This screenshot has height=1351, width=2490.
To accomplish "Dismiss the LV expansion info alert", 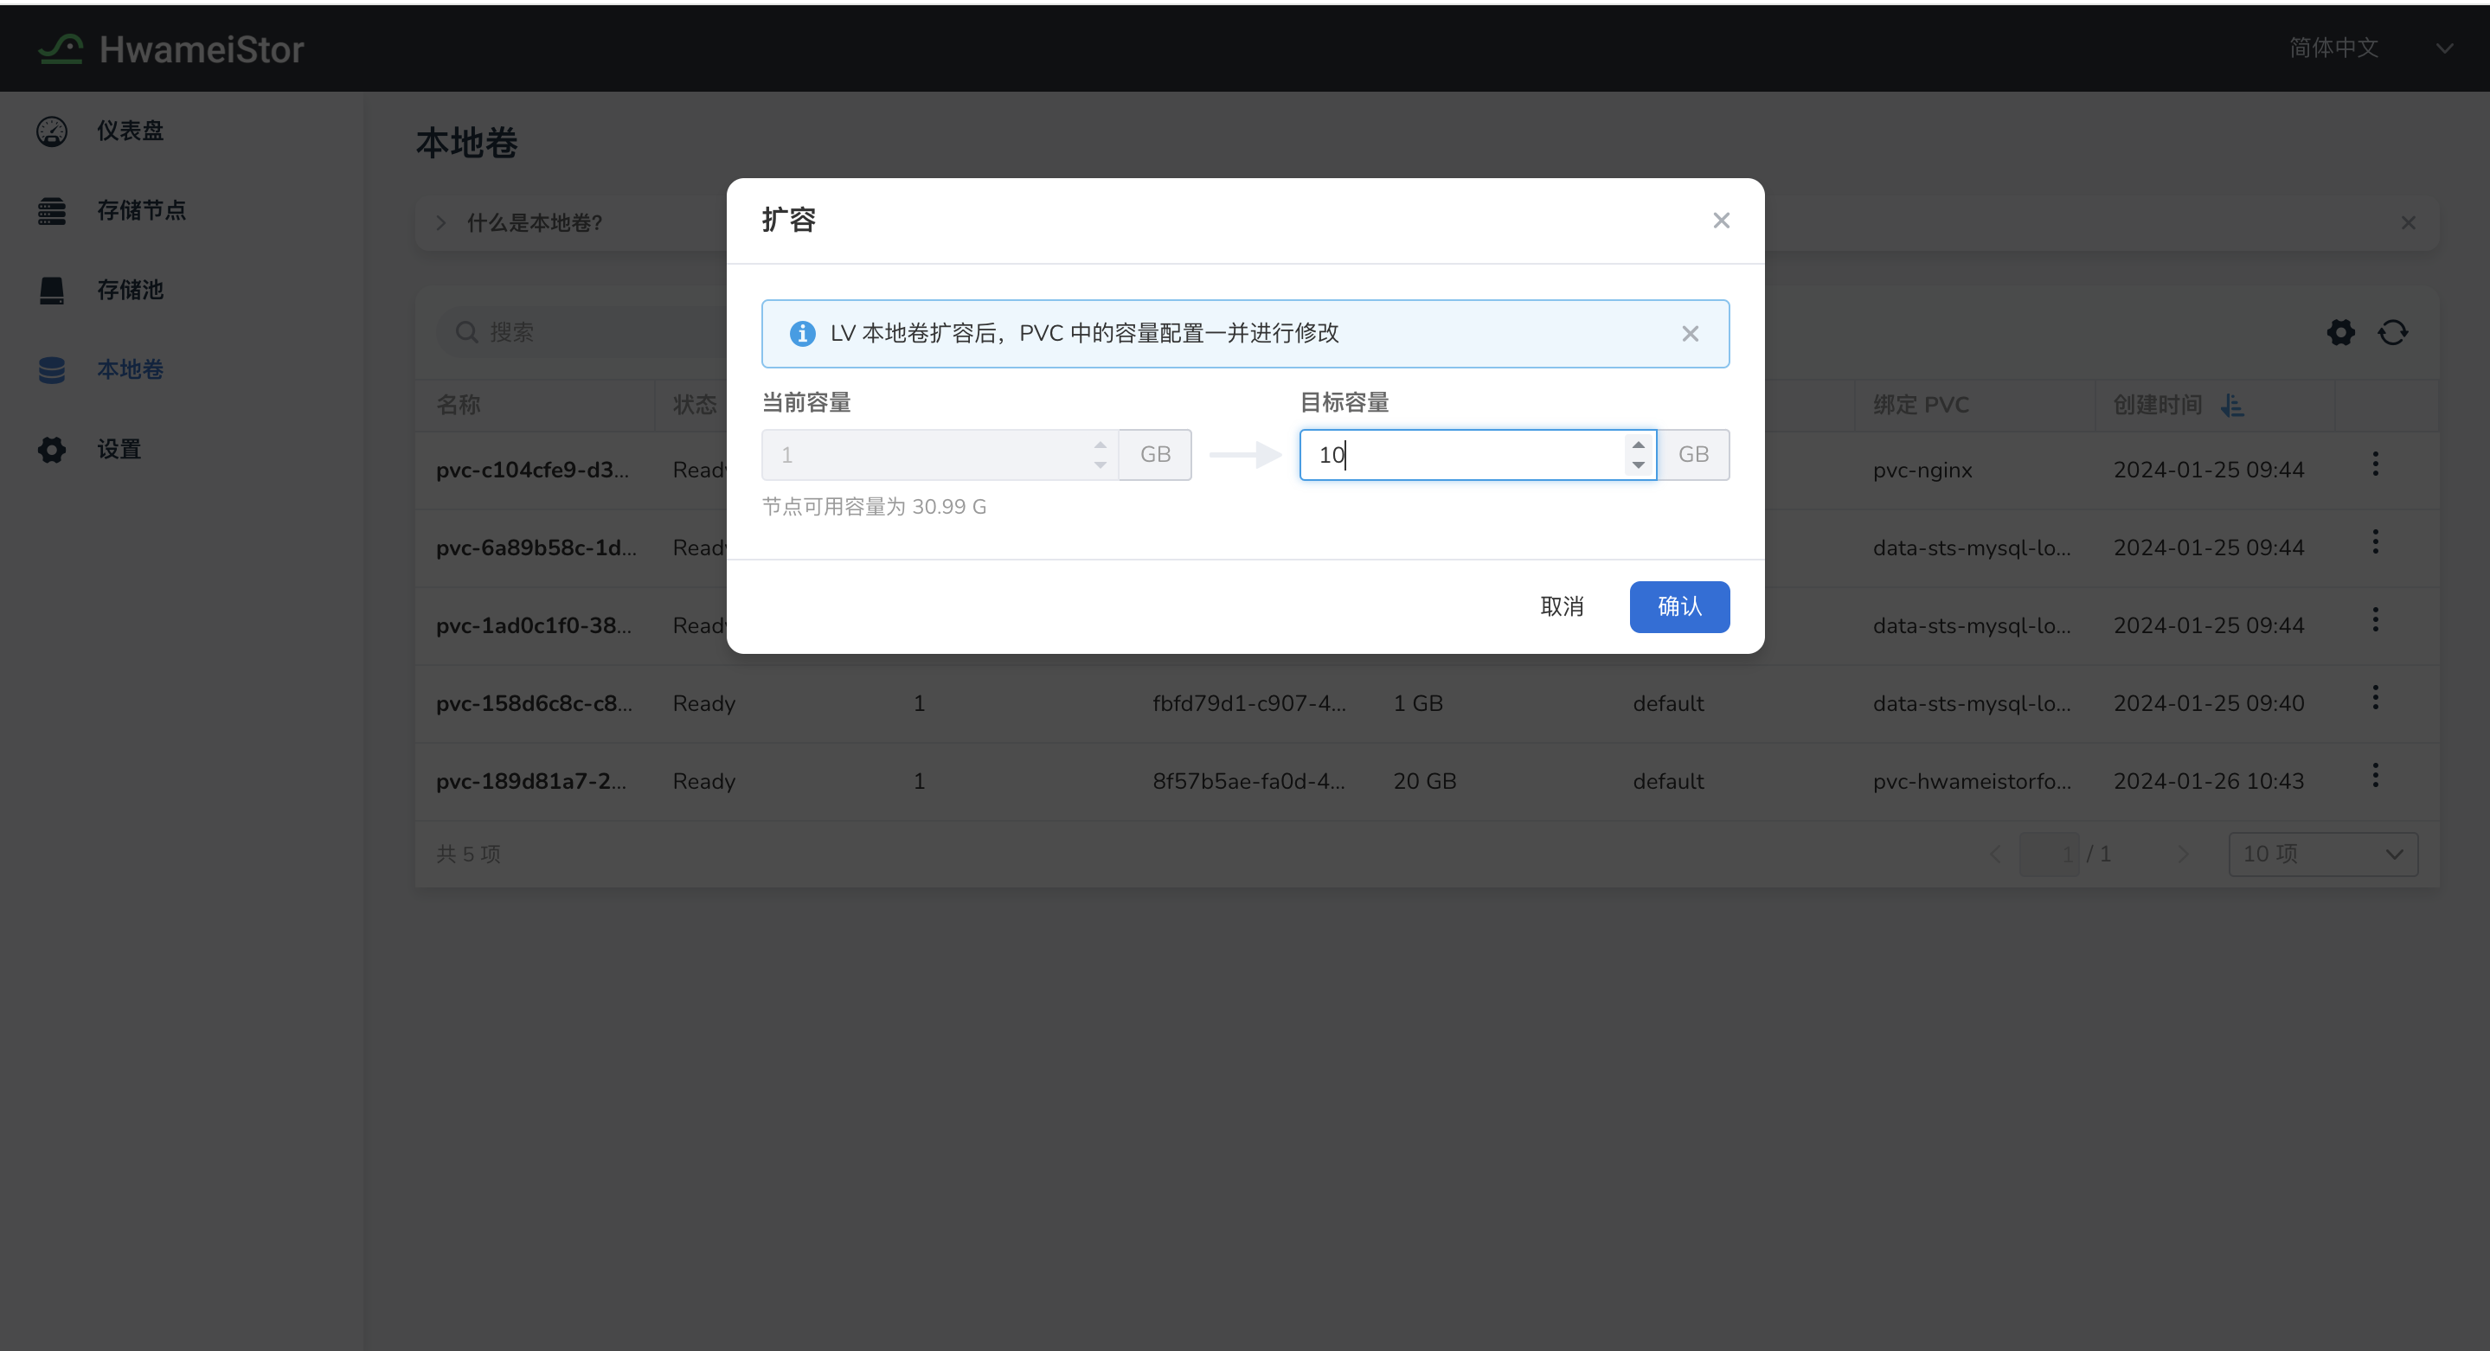I will point(1690,333).
